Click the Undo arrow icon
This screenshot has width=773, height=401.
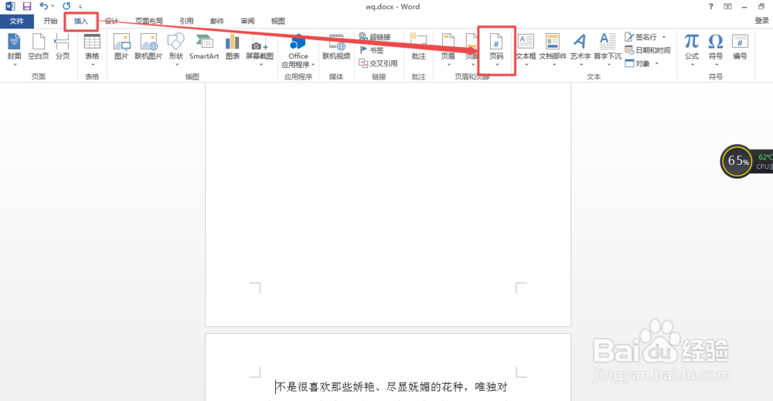coord(44,6)
